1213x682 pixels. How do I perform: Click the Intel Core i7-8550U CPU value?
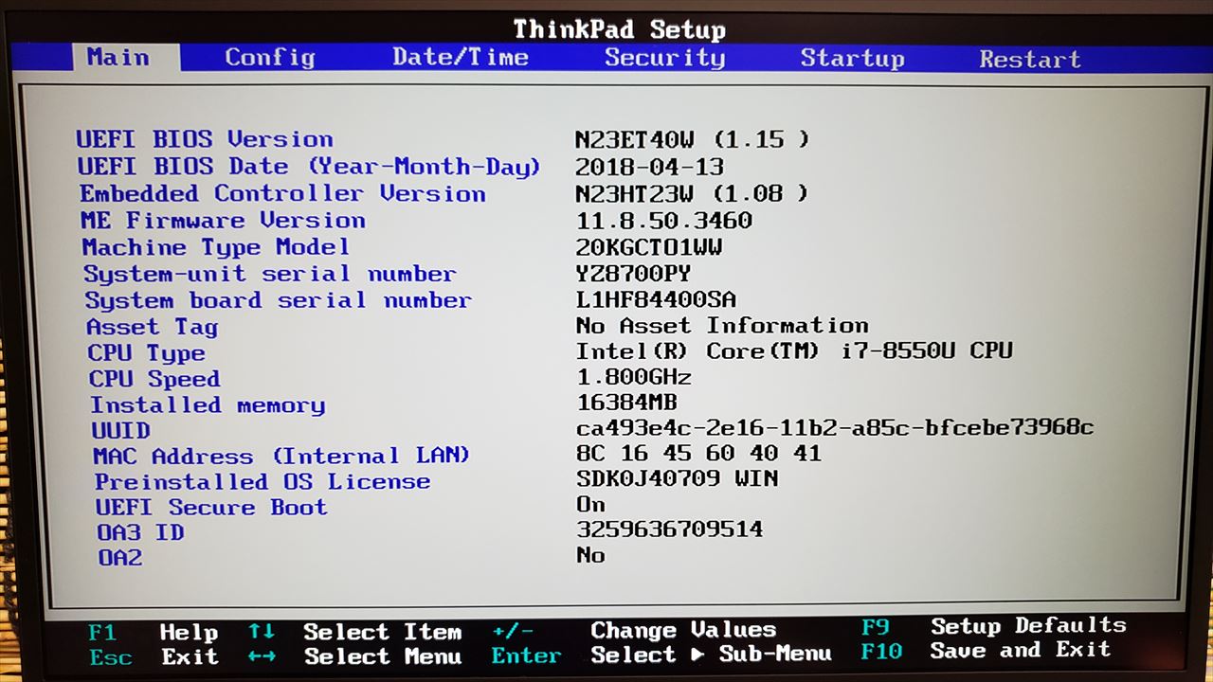[794, 350]
